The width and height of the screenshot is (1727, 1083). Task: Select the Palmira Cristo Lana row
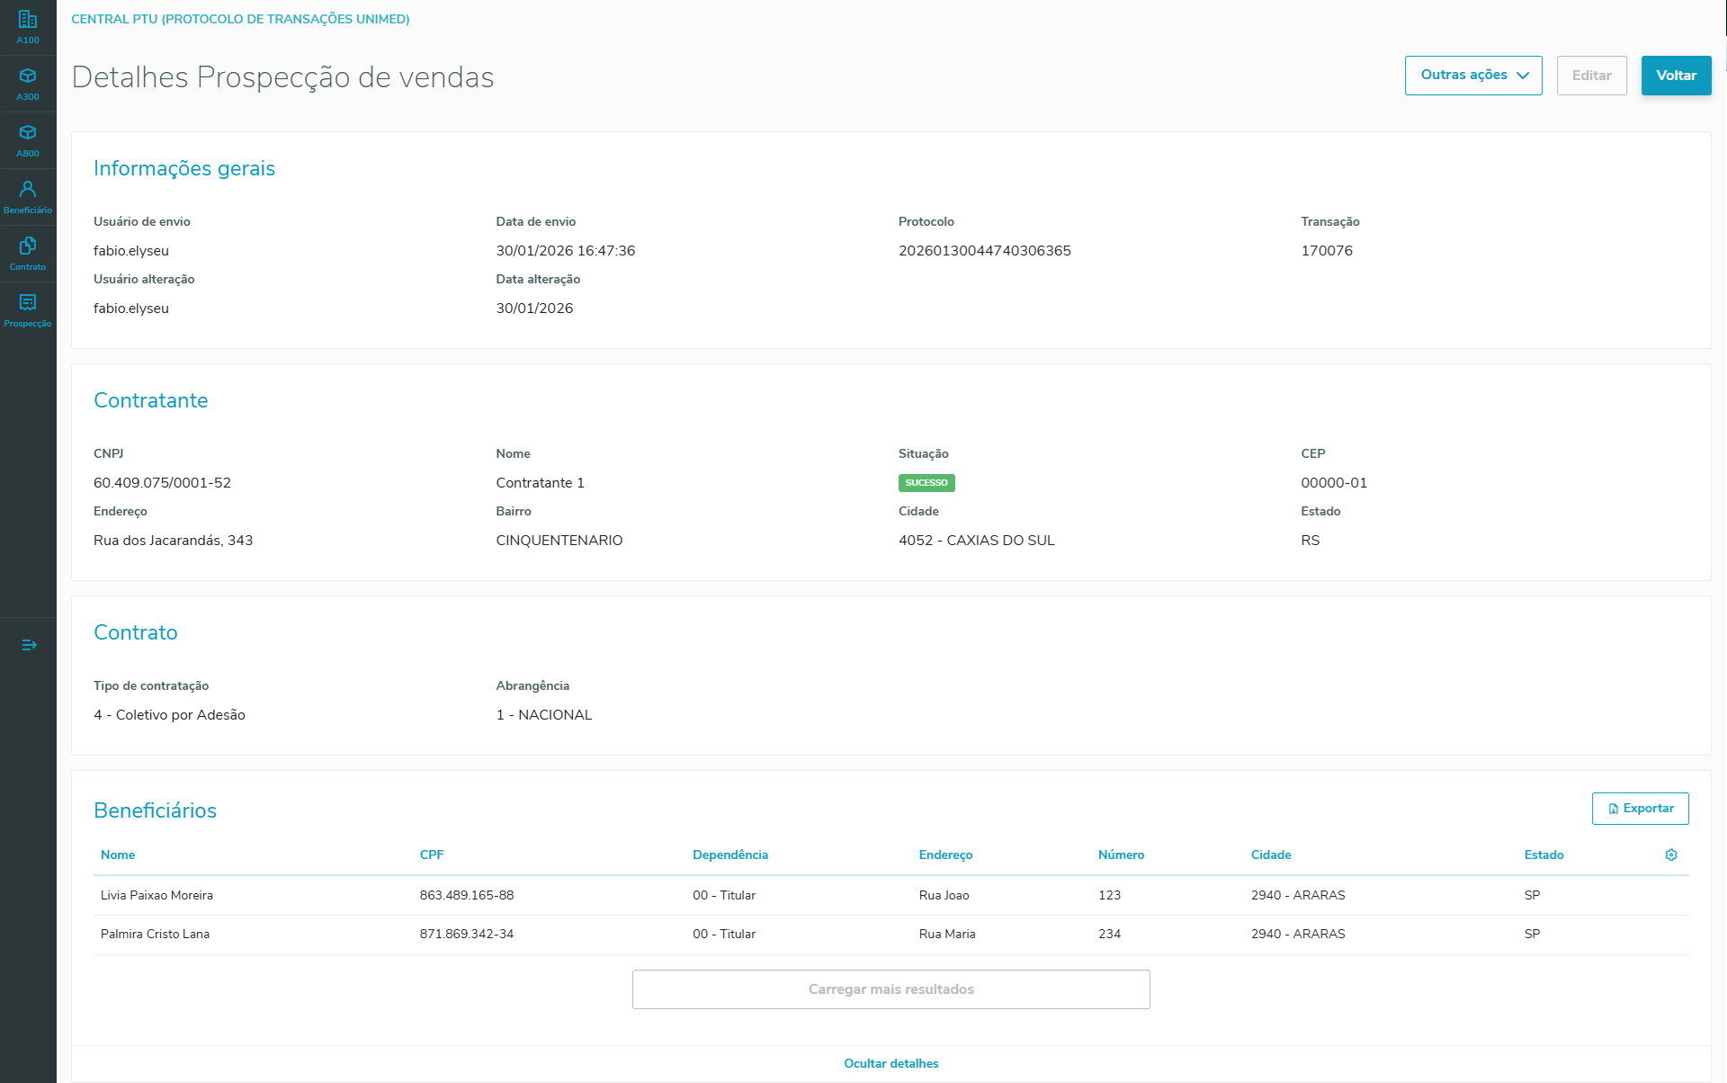pos(155,934)
